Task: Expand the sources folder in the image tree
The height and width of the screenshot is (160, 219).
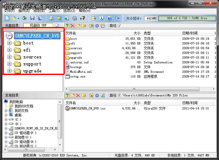Action: (10, 57)
